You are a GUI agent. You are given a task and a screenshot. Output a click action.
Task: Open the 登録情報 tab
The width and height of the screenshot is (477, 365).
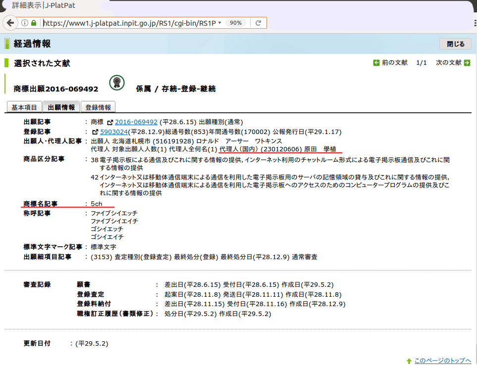(x=98, y=107)
